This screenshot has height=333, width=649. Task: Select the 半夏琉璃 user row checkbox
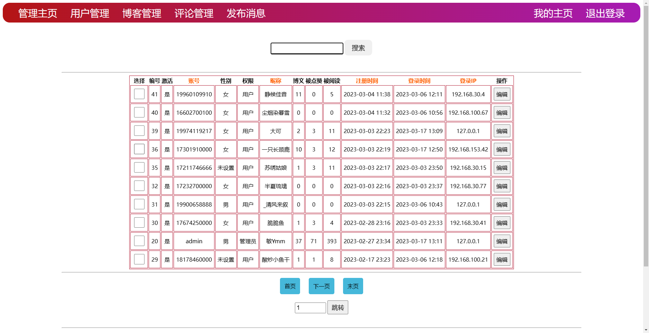139,186
